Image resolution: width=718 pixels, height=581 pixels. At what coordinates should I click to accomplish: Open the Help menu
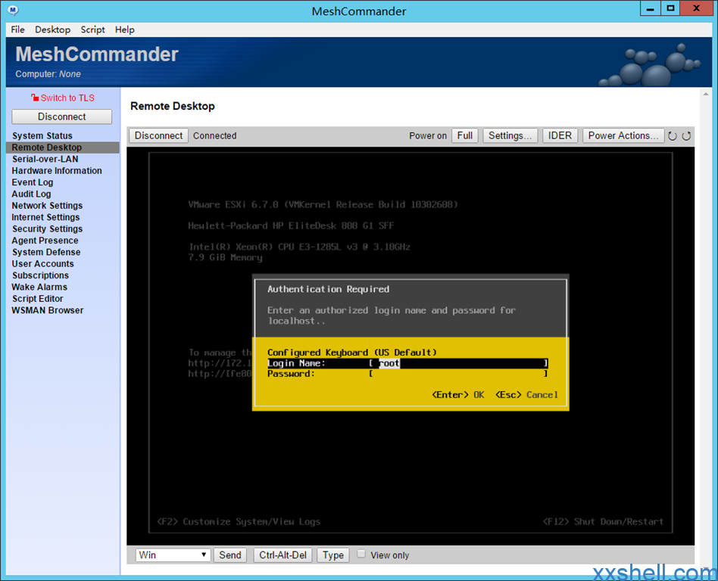pyautogui.click(x=124, y=30)
